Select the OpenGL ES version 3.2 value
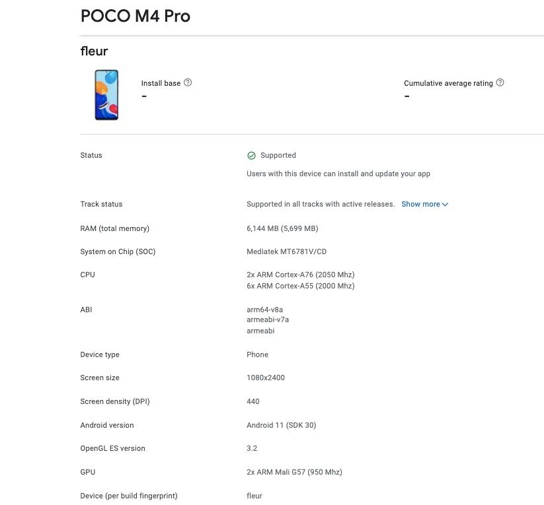This screenshot has width=544, height=505. (x=251, y=448)
